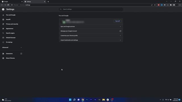
Task: Open Autofill settings in sidebar
Action: point(8,20)
